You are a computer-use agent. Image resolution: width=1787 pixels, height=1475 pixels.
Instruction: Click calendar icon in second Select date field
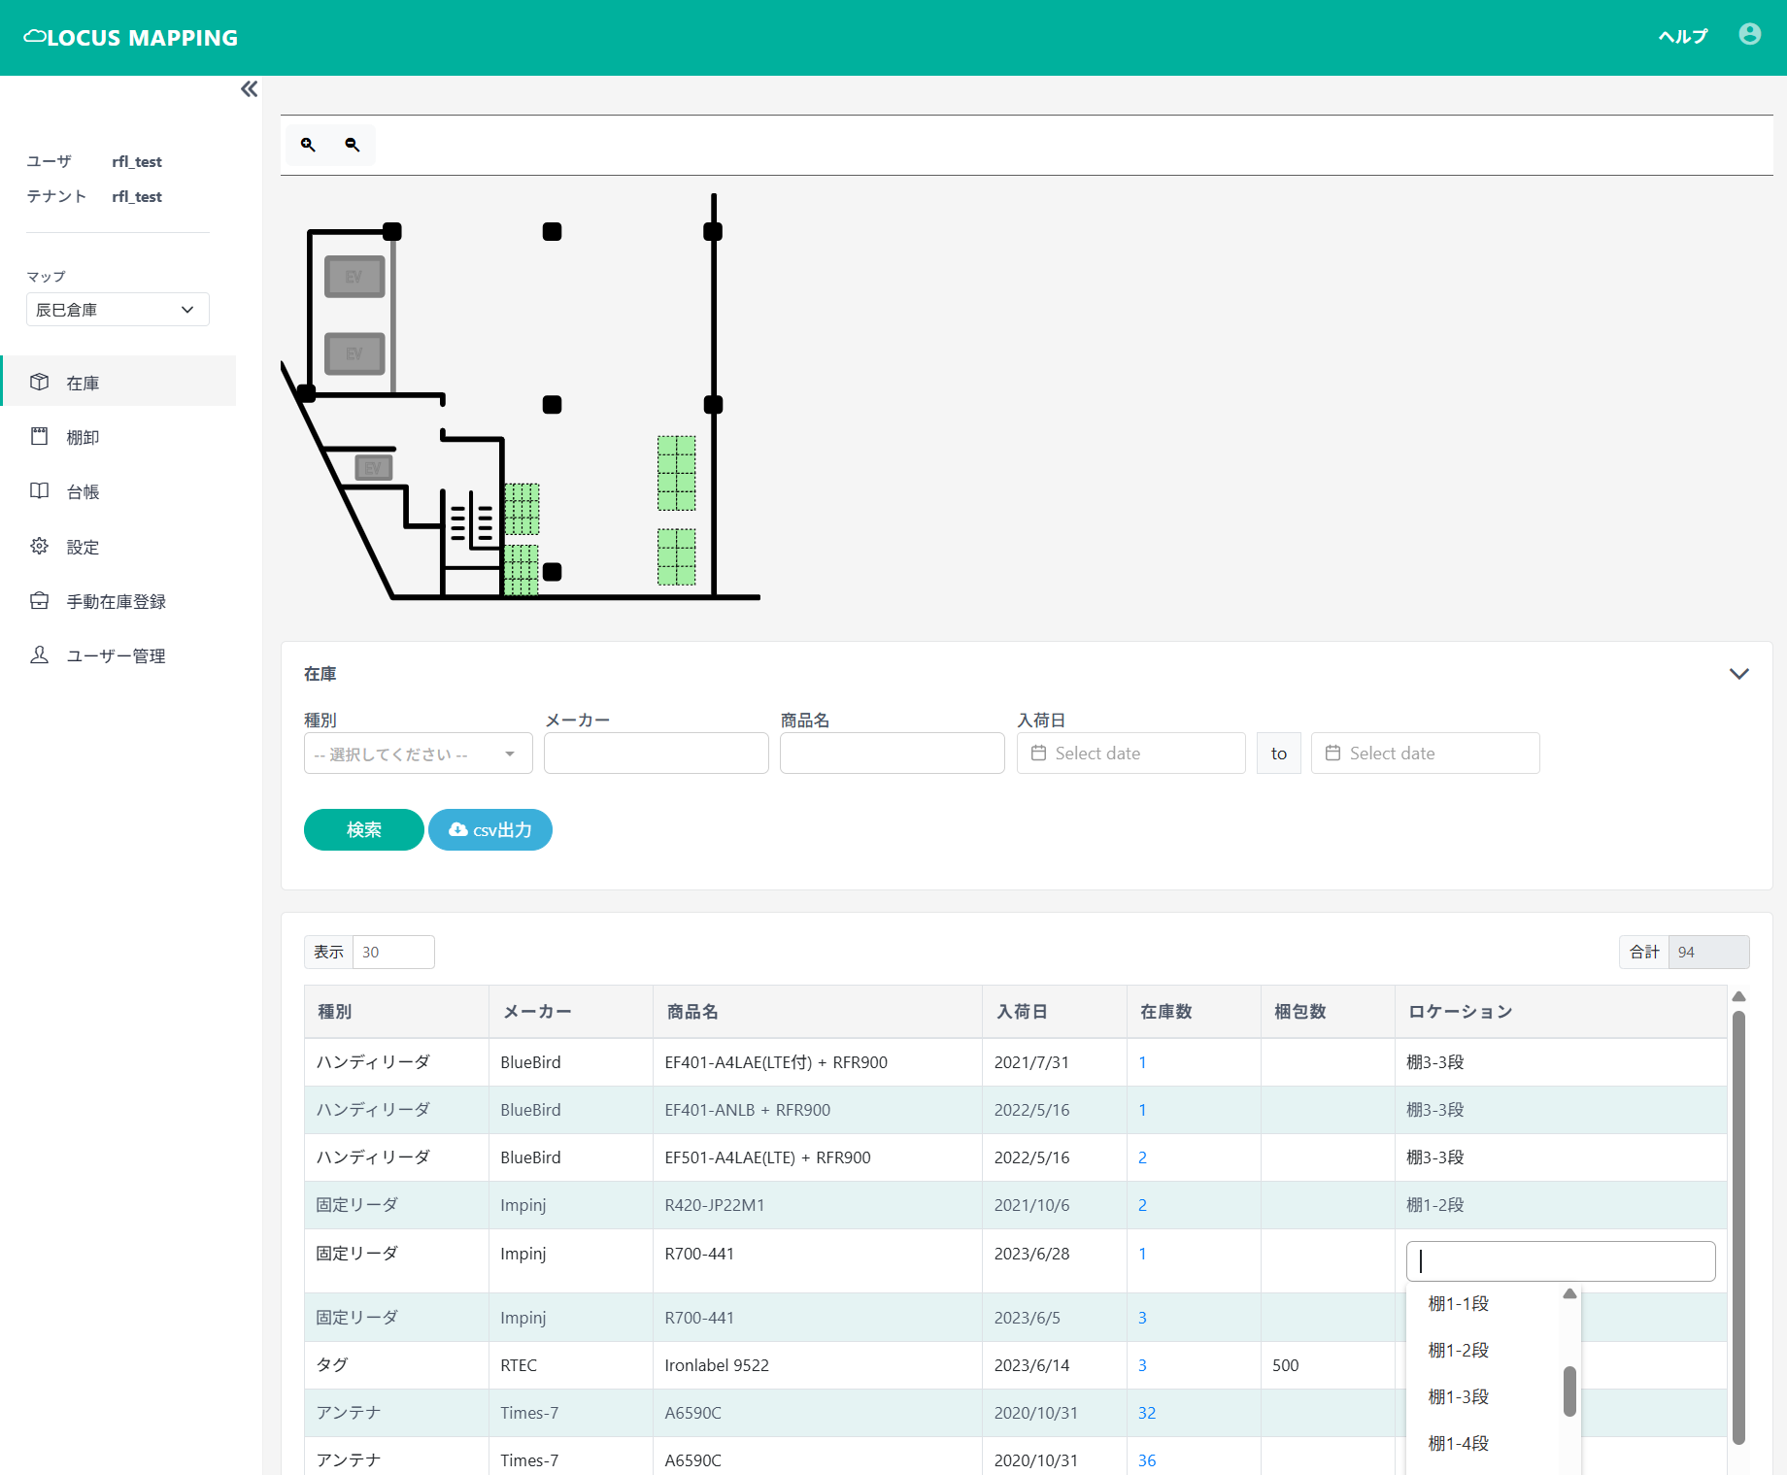[x=1332, y=753]
